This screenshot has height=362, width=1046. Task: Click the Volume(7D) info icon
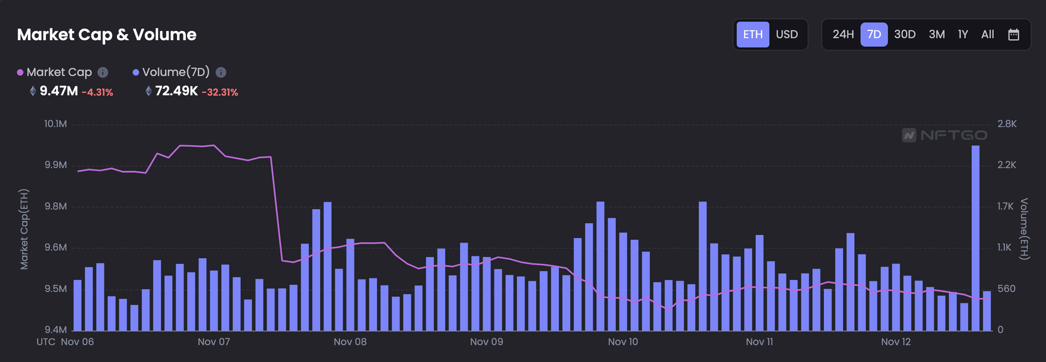(x=221, y=72)
